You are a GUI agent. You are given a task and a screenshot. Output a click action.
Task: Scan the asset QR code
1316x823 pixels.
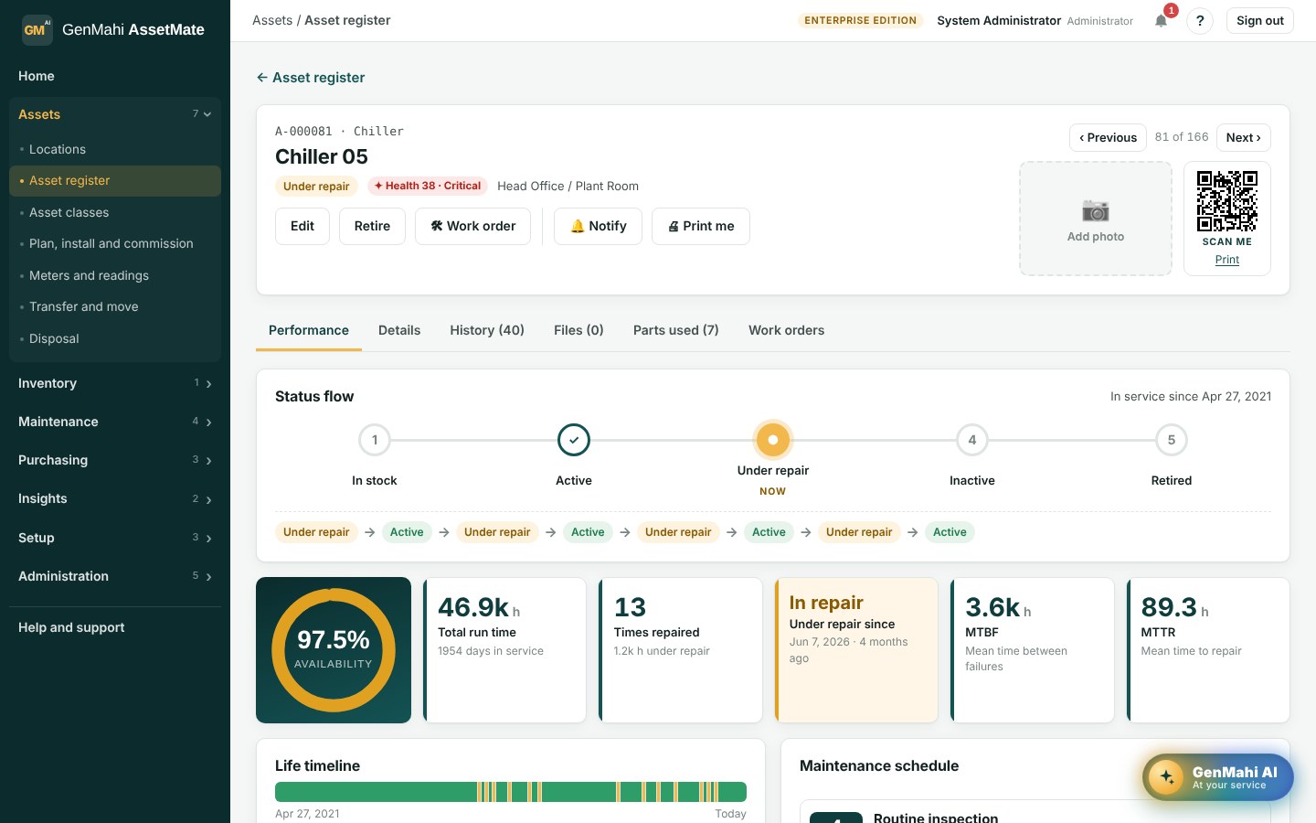[1227, 201]
